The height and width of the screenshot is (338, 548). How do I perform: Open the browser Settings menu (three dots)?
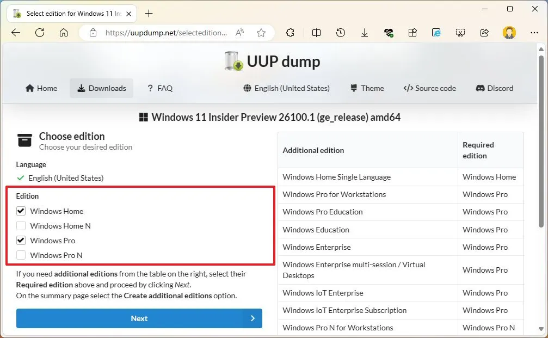[534, 33]
